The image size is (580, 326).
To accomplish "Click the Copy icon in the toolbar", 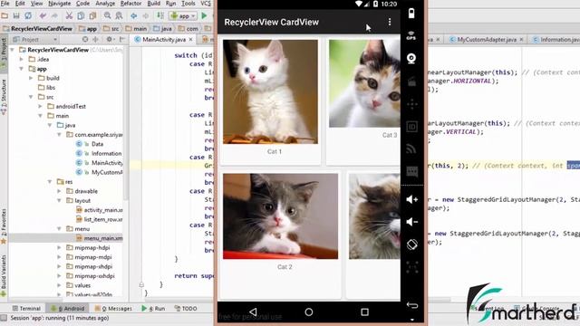I will pyautogui.click(x=81, y=16).
